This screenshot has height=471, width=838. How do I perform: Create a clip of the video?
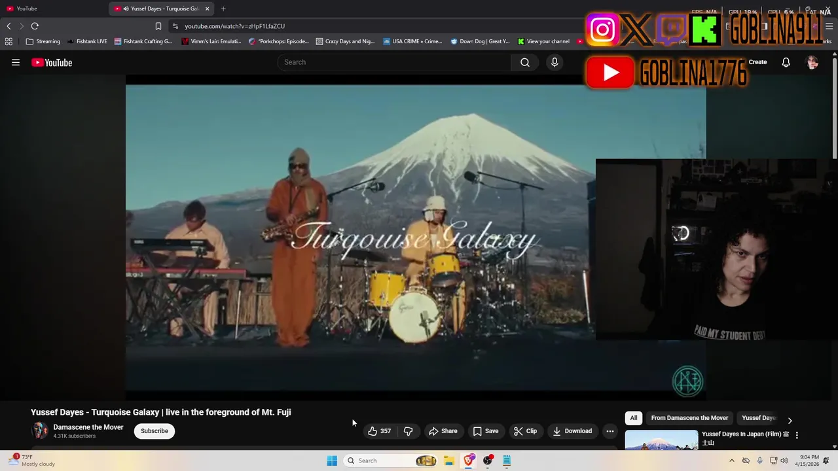[525, 431]
